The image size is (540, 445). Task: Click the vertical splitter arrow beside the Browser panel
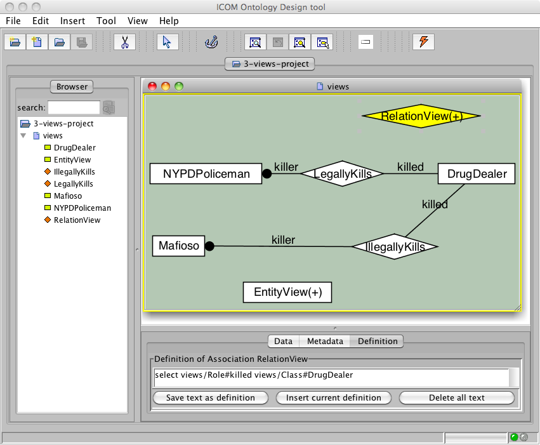click(137, 249)
